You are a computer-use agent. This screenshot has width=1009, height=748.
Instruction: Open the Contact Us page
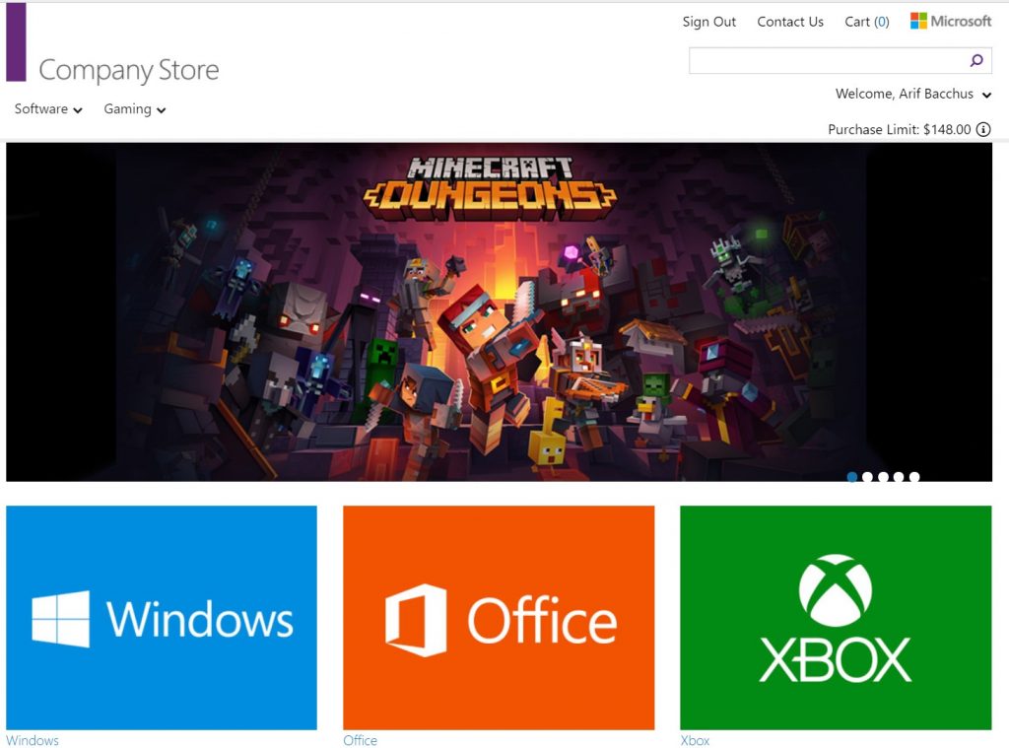790,22
